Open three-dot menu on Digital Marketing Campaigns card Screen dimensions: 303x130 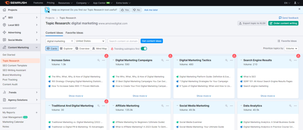pyautogui.click(x=167, y=60)
